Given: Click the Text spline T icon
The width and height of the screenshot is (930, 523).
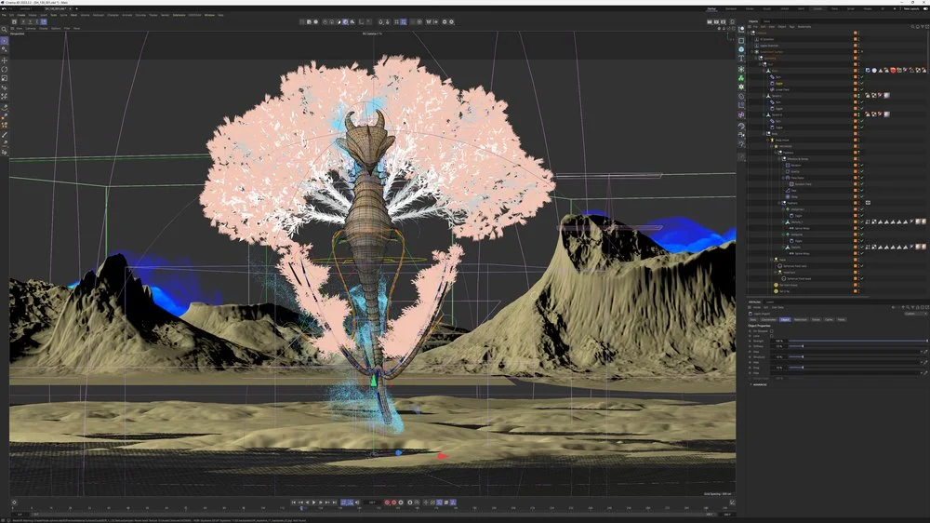Looking at the screenshot, I should [x=741, y=60].
